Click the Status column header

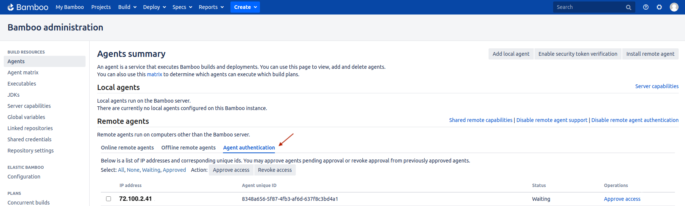point(539,186)
